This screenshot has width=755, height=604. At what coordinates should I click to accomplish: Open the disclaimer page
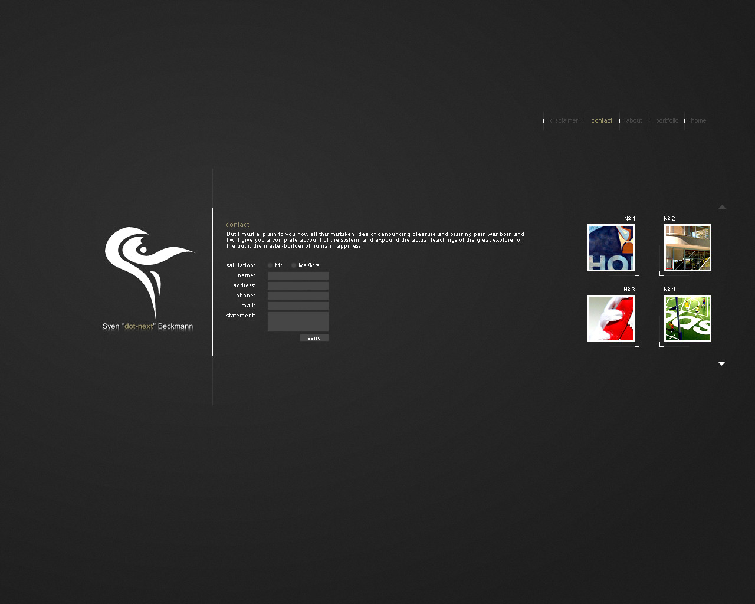[x=564, y=121]
